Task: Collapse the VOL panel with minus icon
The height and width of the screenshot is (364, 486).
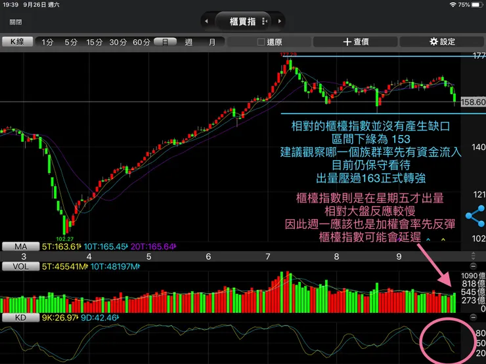Action: (x=473, y=266)
